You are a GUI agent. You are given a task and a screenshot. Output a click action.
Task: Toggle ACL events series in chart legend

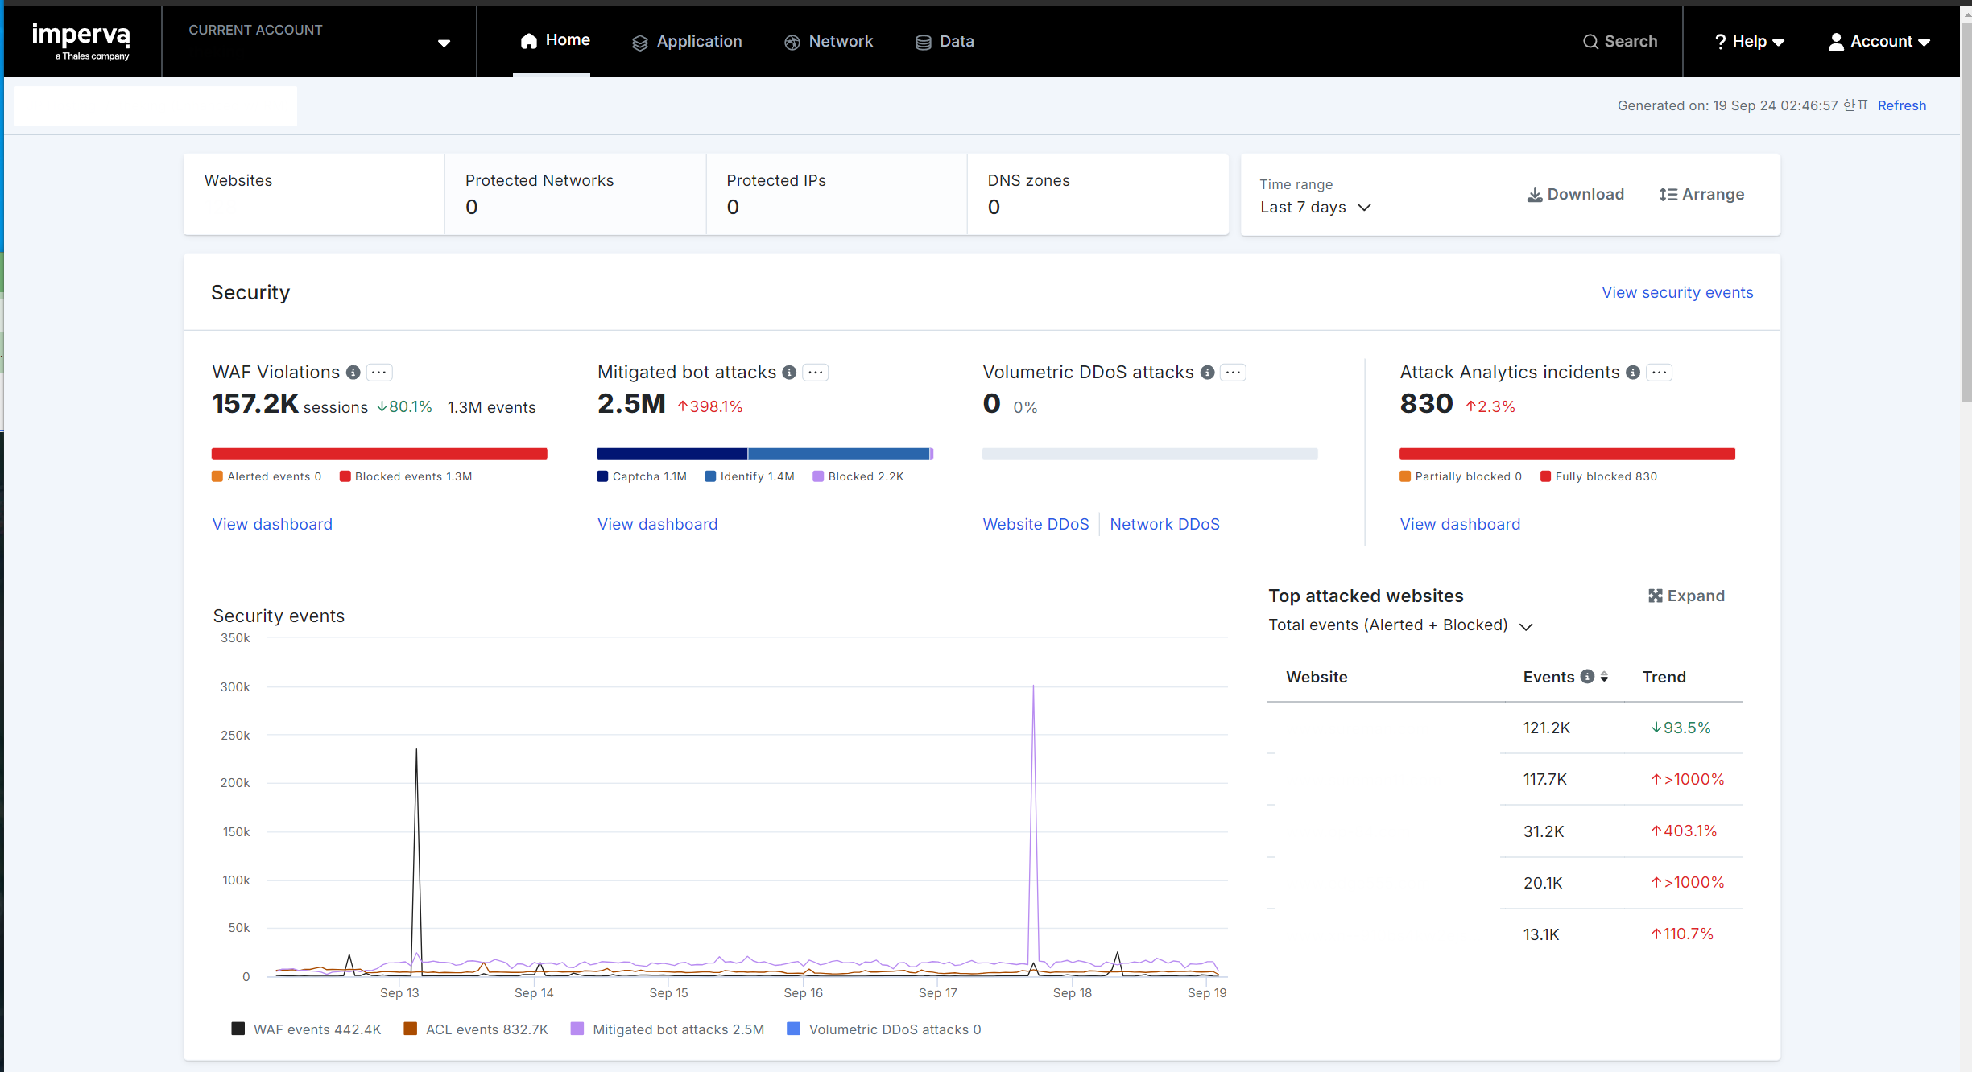coord(476,1029)
